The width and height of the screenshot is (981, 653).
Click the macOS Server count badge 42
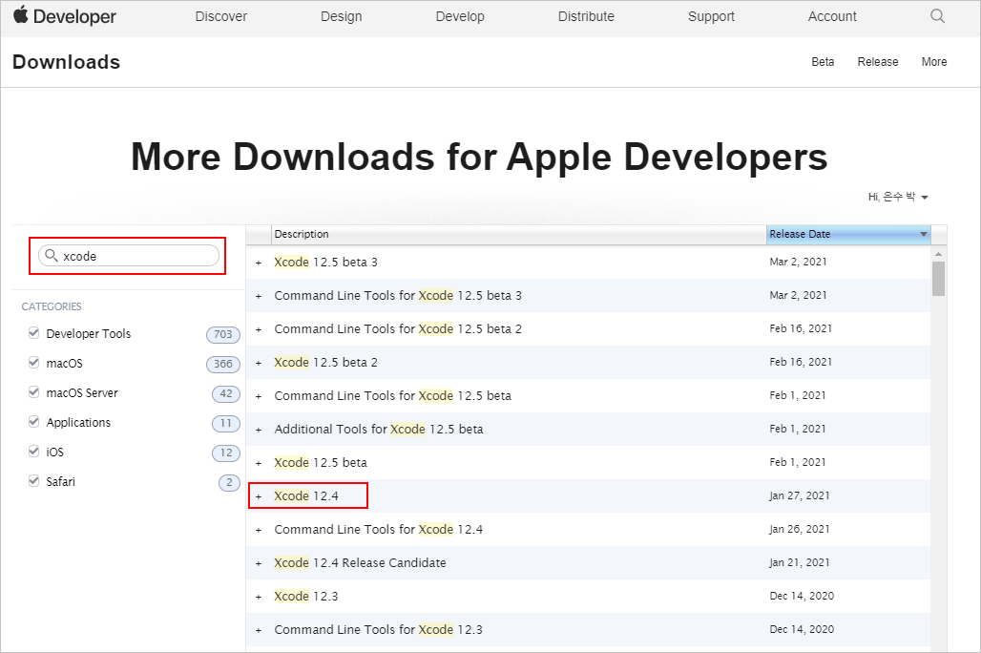[x=226, y=393]
